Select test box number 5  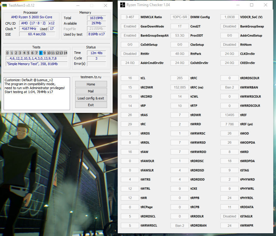28,53
